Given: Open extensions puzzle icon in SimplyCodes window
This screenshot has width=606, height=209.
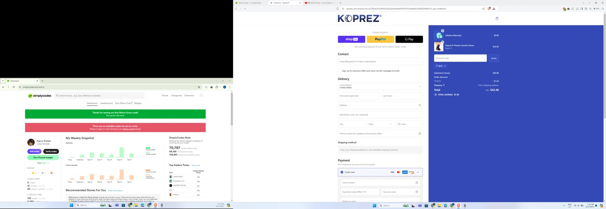Looking at the screenshot, I should [217, 87].
